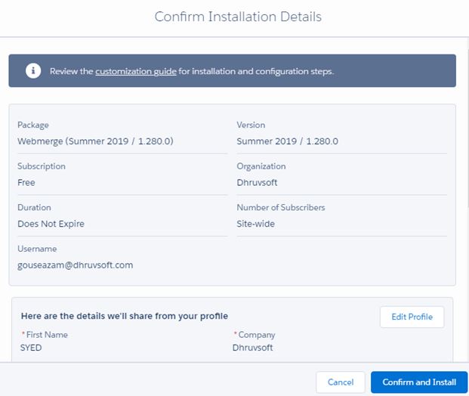This screenshot has width=469, height=396.
Task: Click the Organization field label
Action: (261, 166)
